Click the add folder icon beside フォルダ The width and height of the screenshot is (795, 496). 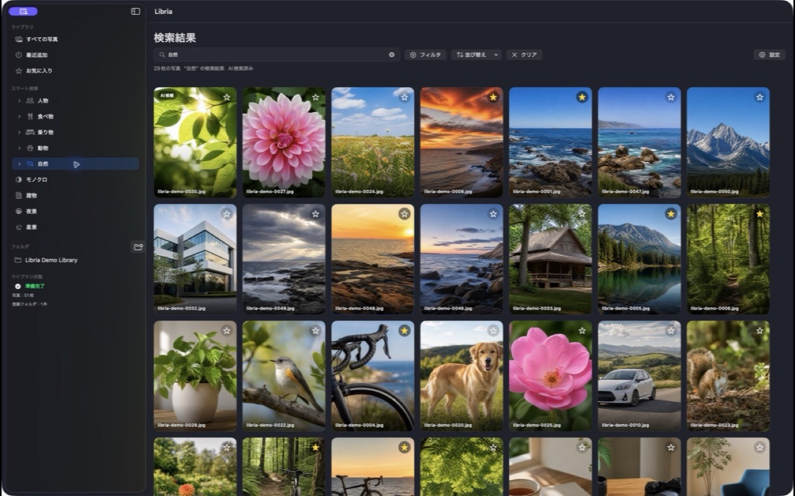[138, 247]
